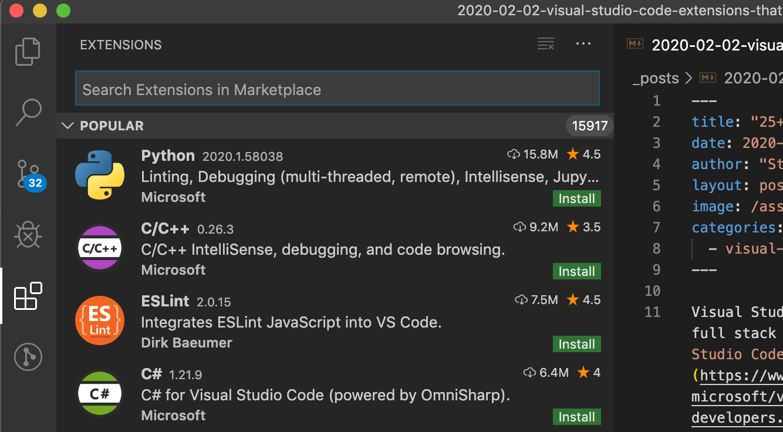
Task: Open the Search view in activity bar
Action: pos(28,112)
